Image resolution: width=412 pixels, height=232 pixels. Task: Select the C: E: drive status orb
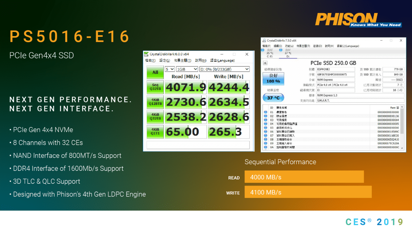(x=263, y=50)
